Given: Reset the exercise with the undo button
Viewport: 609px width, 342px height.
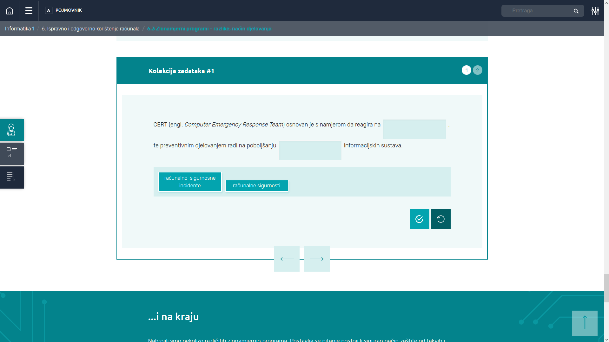Looking at the screenshot, I should tap(440, 219).
